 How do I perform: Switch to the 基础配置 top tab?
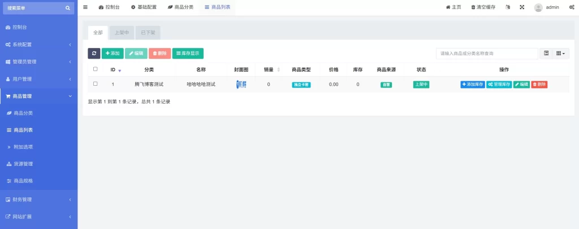pos(144,7)
